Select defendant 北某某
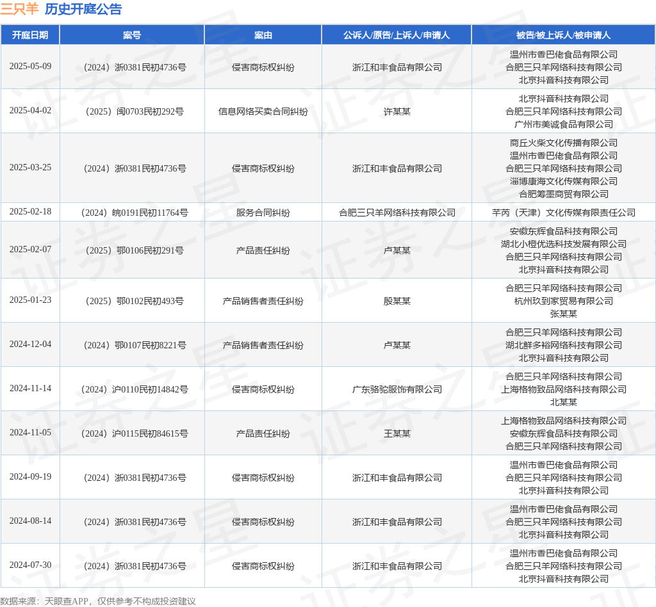656x607 pixels. (x=563, y=403)
